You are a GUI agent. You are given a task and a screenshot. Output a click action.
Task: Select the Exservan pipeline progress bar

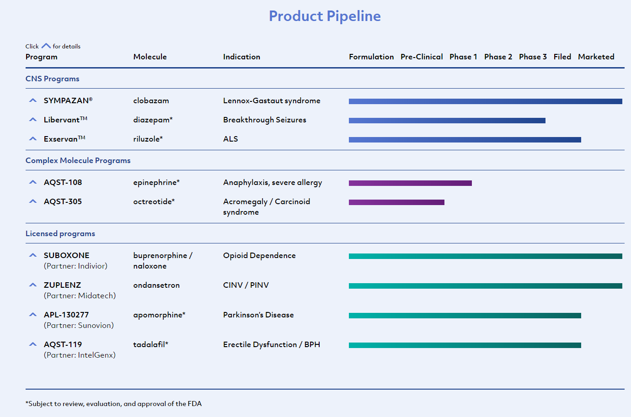465,140
